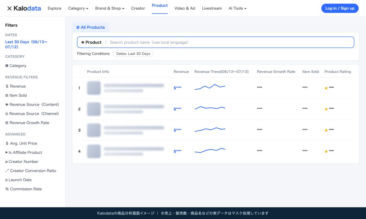Open the Commission Rate filter

(x=23, y=189)
